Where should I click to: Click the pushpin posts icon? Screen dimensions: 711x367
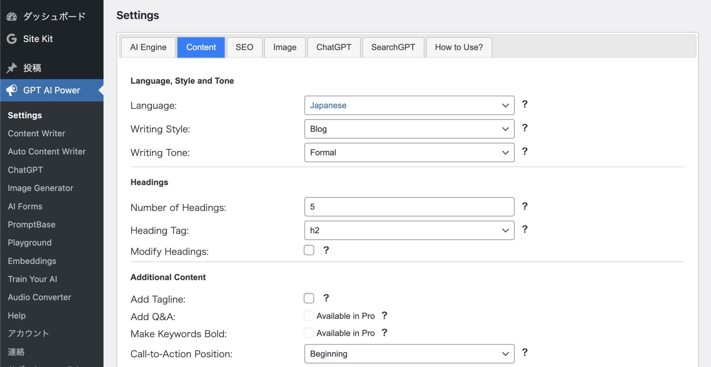tap(12, 68)
